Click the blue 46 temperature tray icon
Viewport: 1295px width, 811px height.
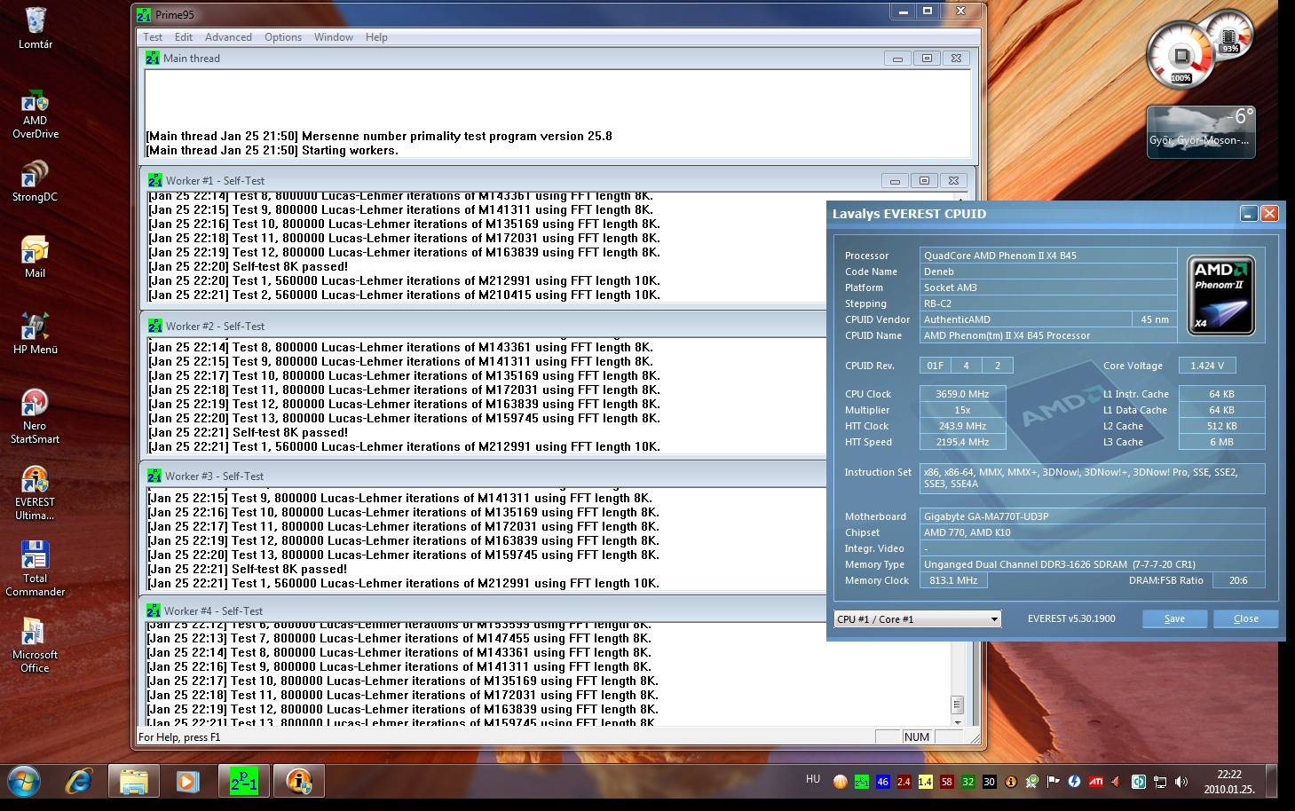[x=882, y=782]
